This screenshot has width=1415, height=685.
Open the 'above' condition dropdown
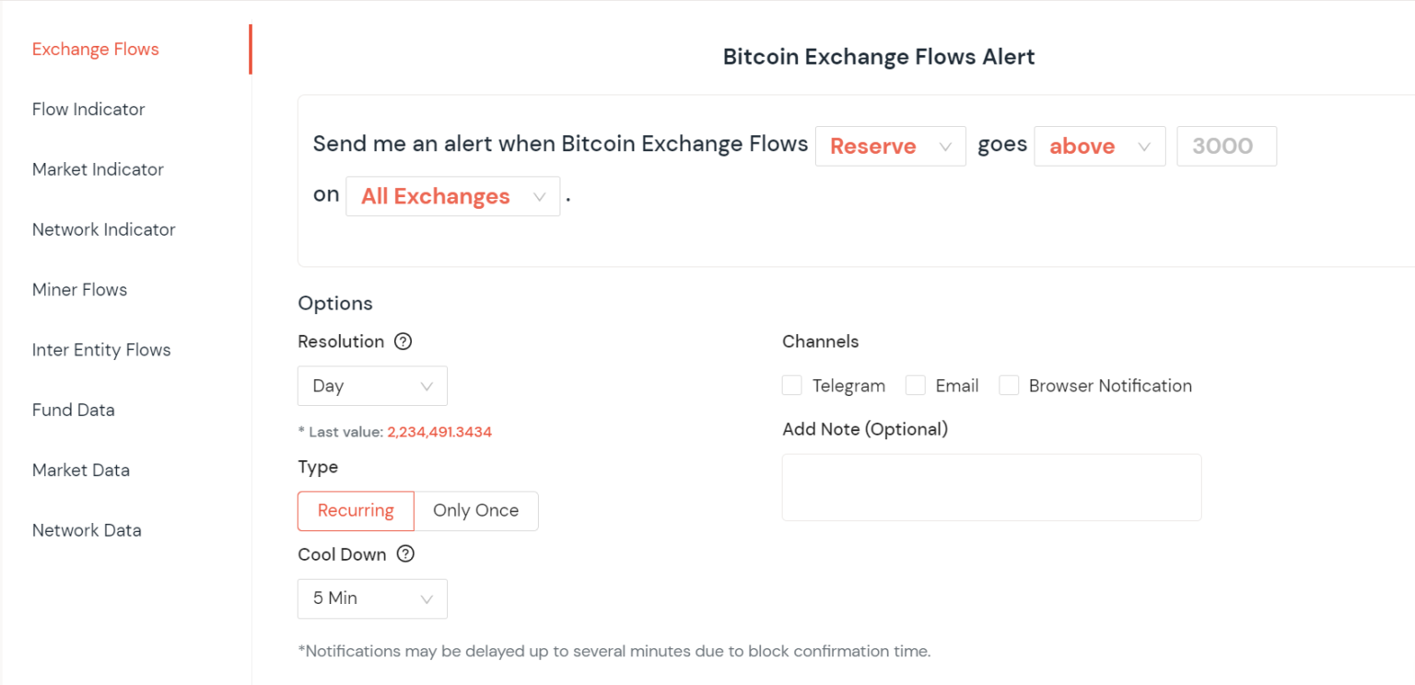tap(1099, 145)
